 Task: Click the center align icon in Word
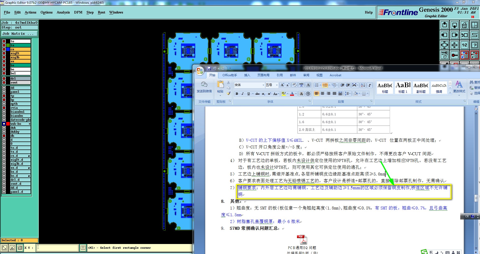coord(322,93)
